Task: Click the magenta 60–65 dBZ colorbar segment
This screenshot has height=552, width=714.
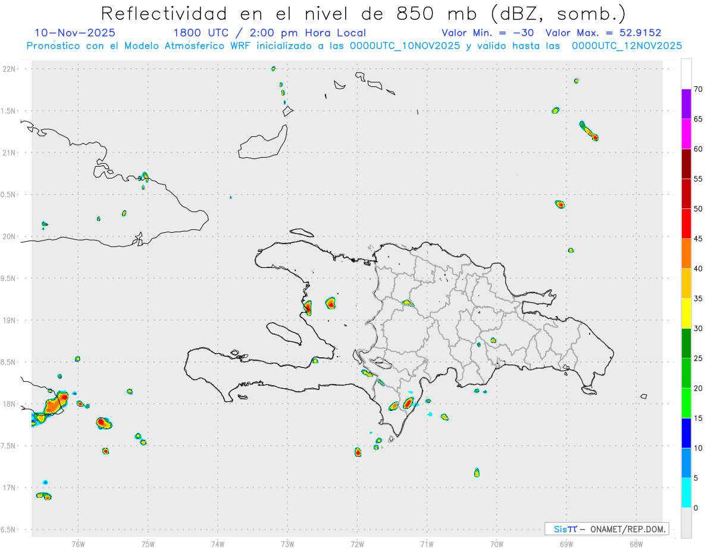Action: [x=686, y=134]
